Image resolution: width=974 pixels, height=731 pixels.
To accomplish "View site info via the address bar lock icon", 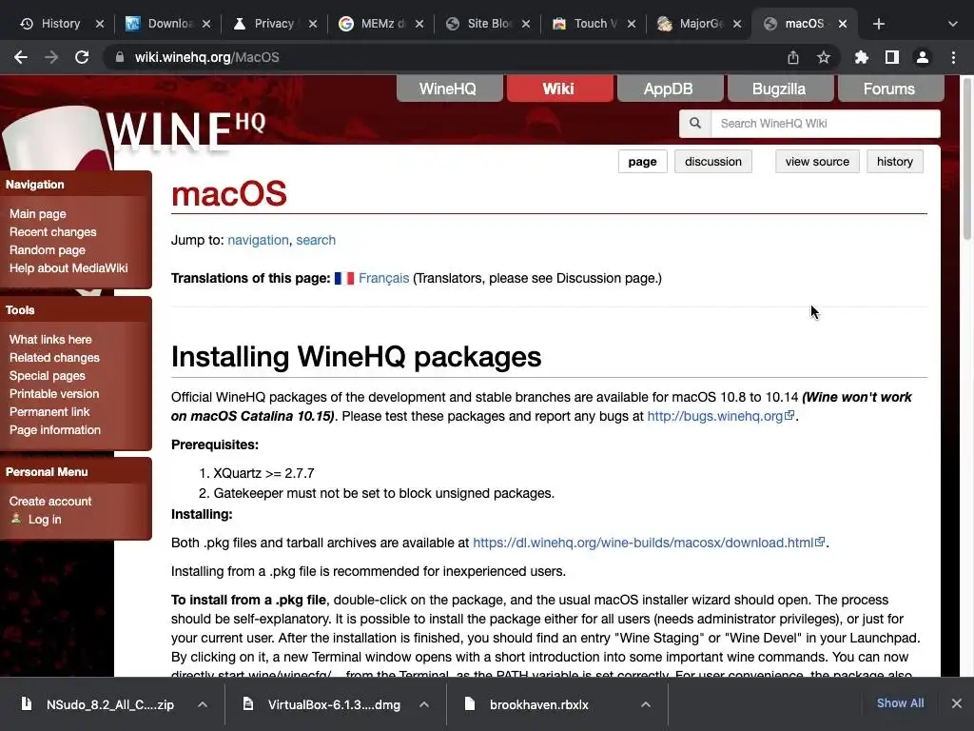I will click(119, 57).
